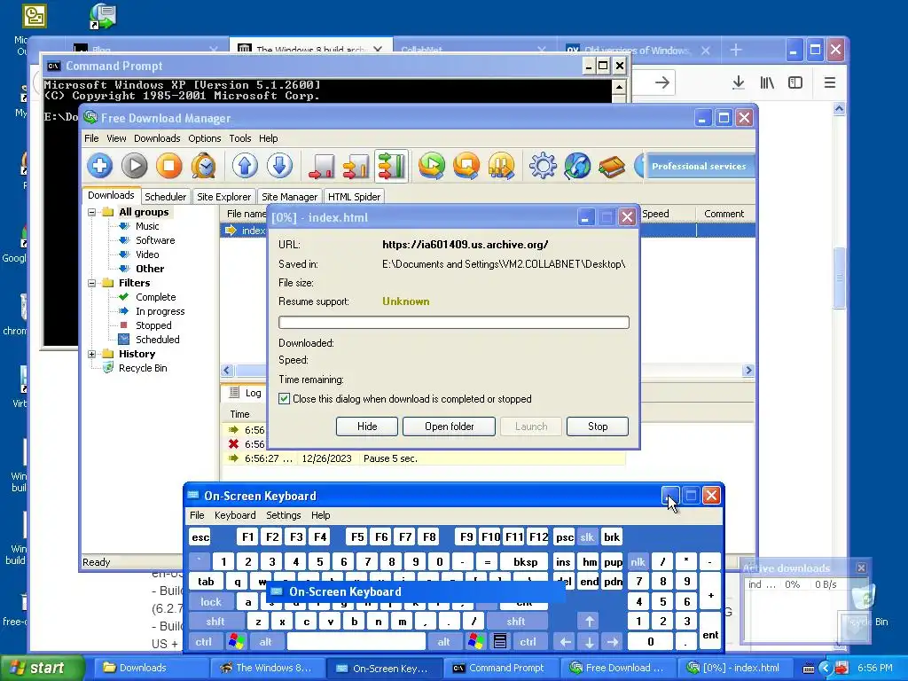
Task: Toggle the Firefox sidebar icon
Action: pos(795,82)
